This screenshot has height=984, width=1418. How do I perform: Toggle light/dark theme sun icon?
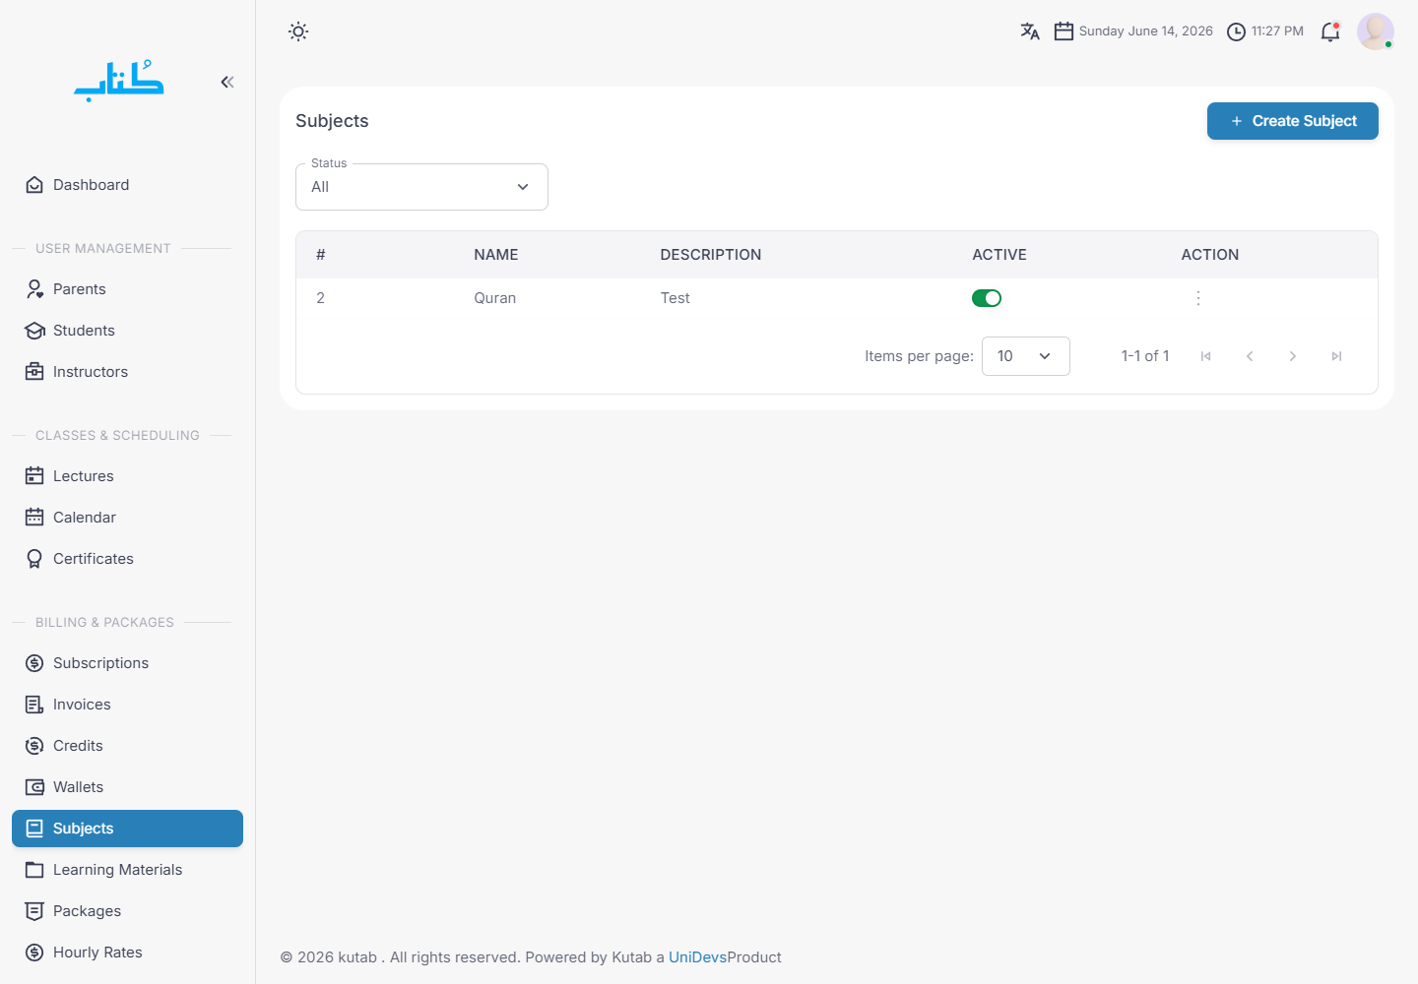(298, 31)
